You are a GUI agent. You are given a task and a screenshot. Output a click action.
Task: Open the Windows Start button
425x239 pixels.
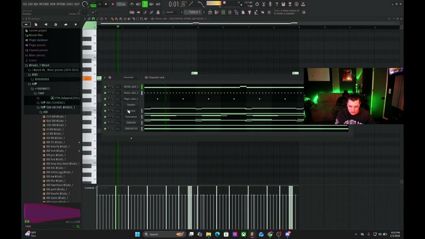pyautogui.click(x=137, y=234)
